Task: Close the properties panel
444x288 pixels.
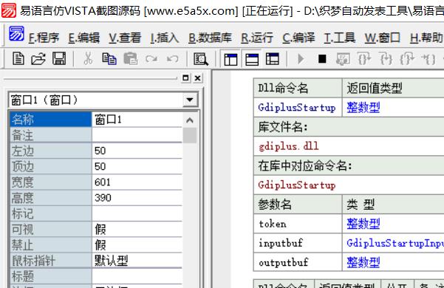Action: tap(198, 78)
